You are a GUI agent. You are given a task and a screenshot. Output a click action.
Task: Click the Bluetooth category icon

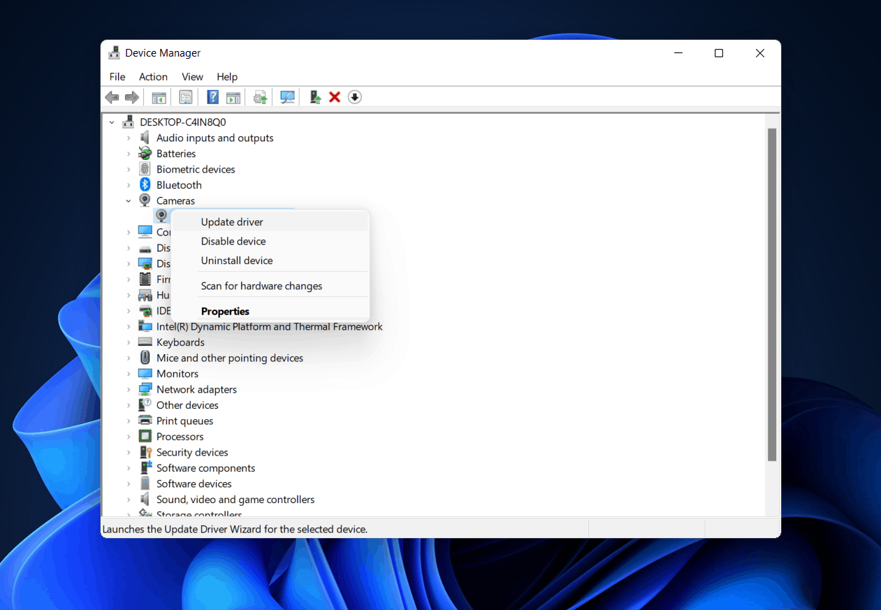(x=145, y=185)
